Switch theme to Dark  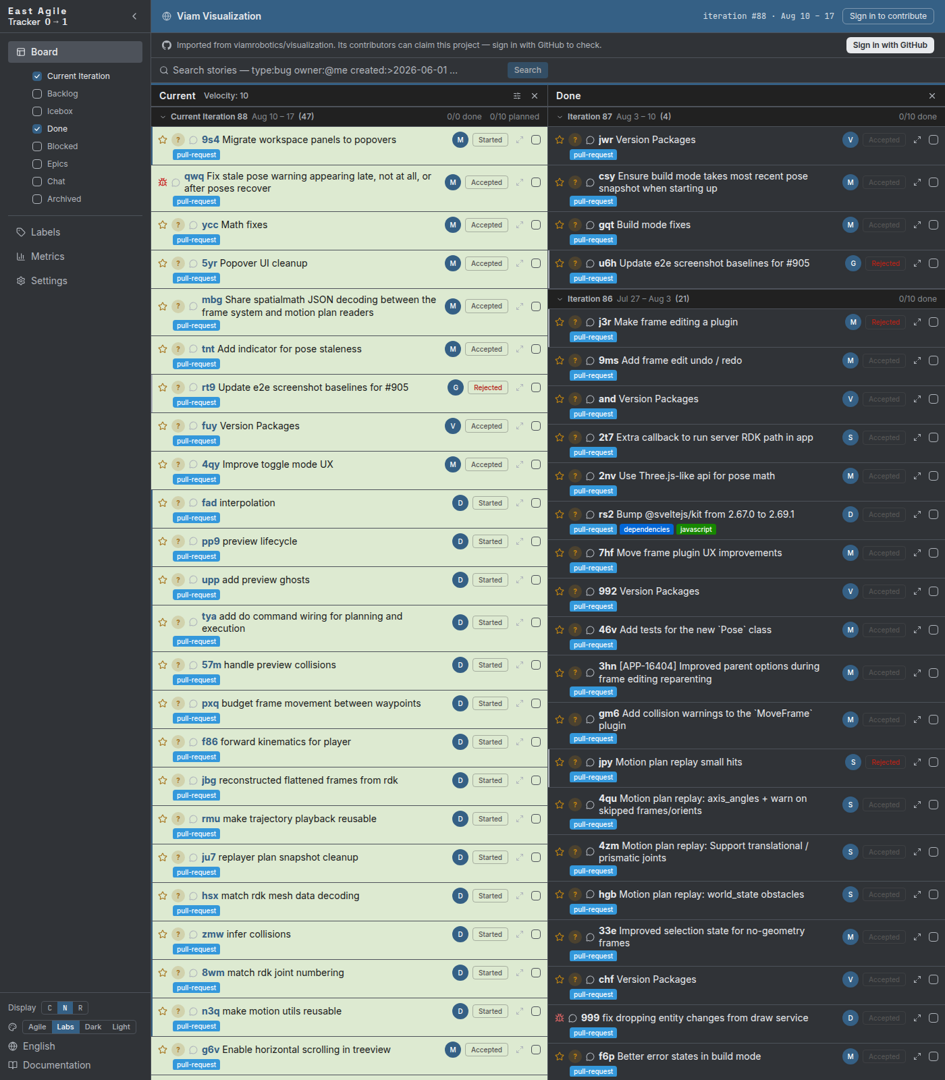pos(93,1027)
